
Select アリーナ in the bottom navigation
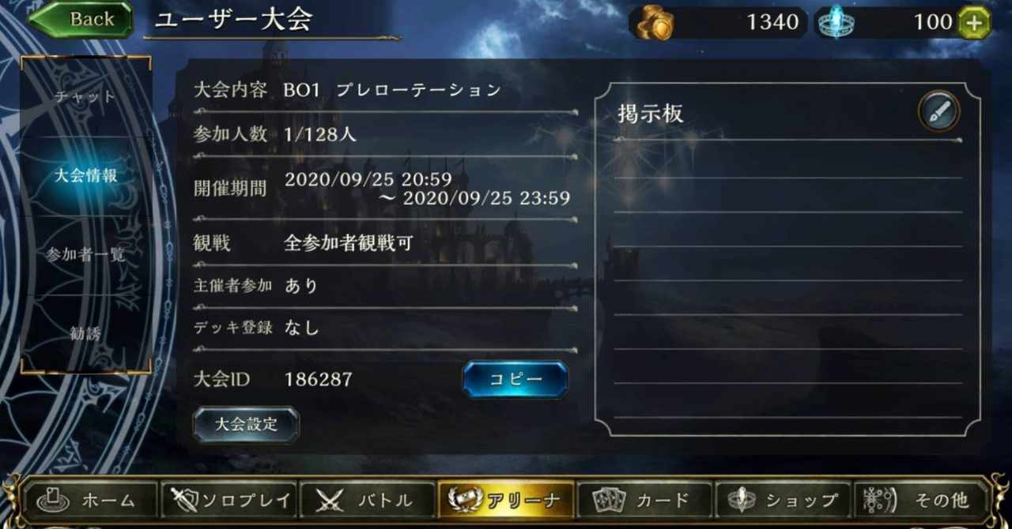tap(506, 500)
